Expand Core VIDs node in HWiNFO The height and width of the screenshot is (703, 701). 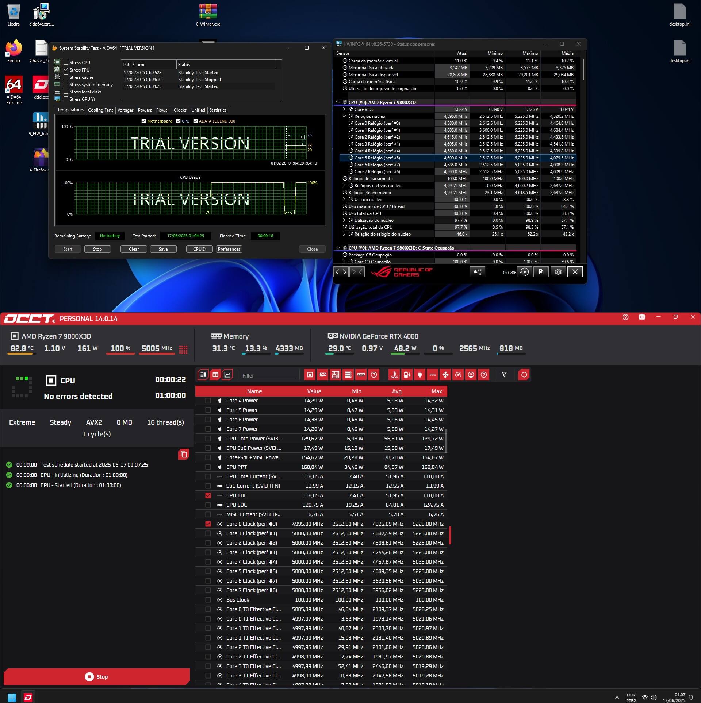tap(344, 109)
